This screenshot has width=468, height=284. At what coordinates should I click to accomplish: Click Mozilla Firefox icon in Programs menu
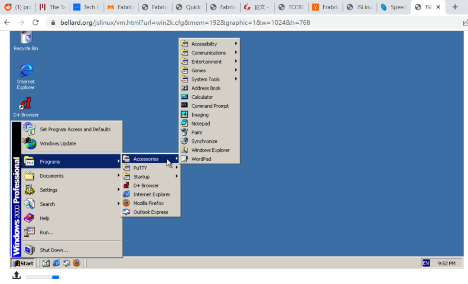[x=127, y=203]
